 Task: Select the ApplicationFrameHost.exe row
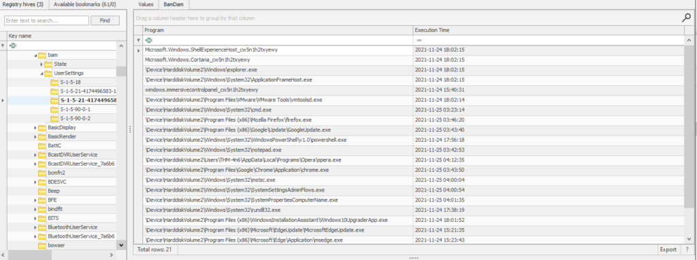coord(413,80)
